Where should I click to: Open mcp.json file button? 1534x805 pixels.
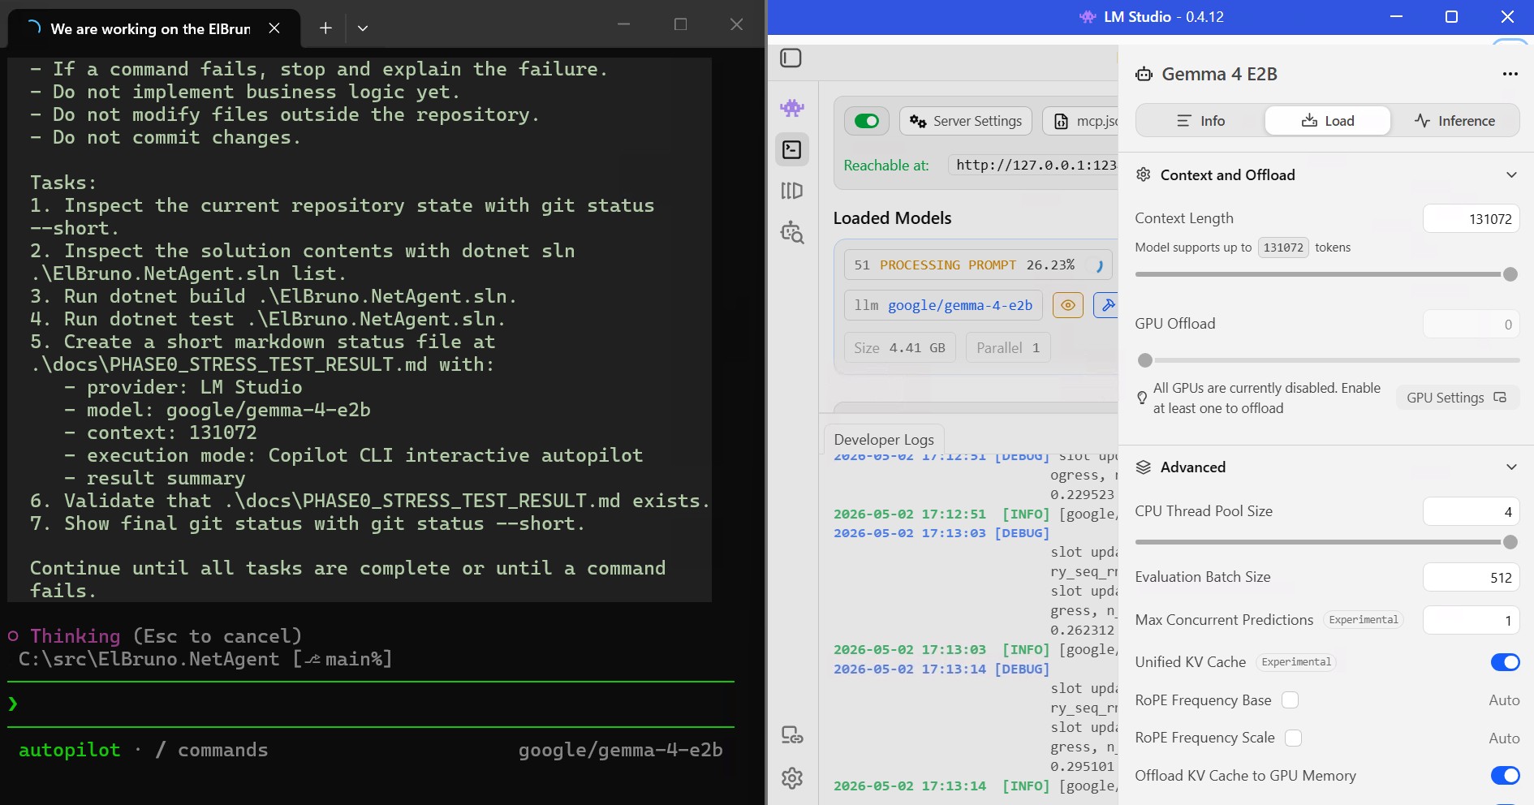pos(1081,121)
